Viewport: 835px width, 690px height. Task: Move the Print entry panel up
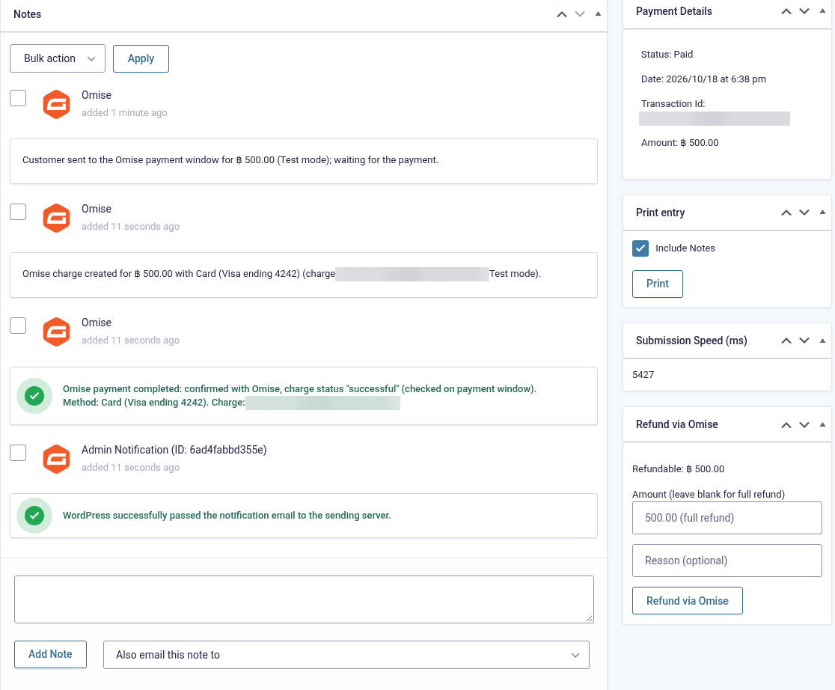(786, 213)
